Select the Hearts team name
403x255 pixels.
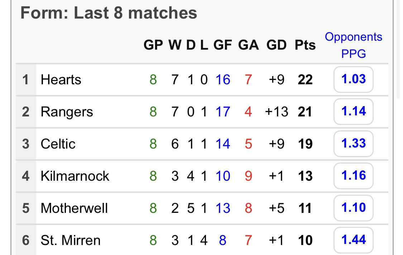point(61,79)
